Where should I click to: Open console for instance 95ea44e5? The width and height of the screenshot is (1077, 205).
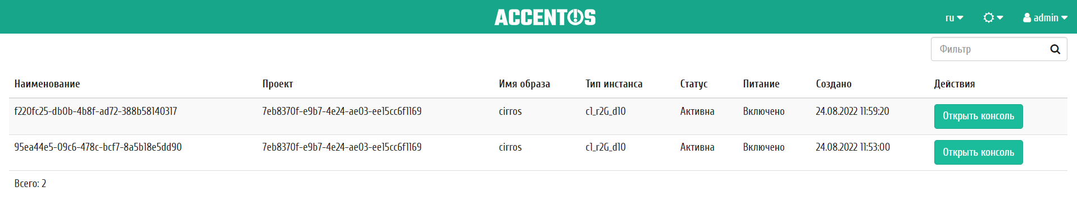coord(978,152)
